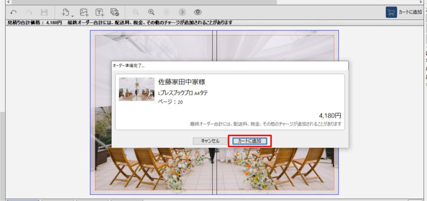Open the add page dropdown arrow

coord(72,15)
